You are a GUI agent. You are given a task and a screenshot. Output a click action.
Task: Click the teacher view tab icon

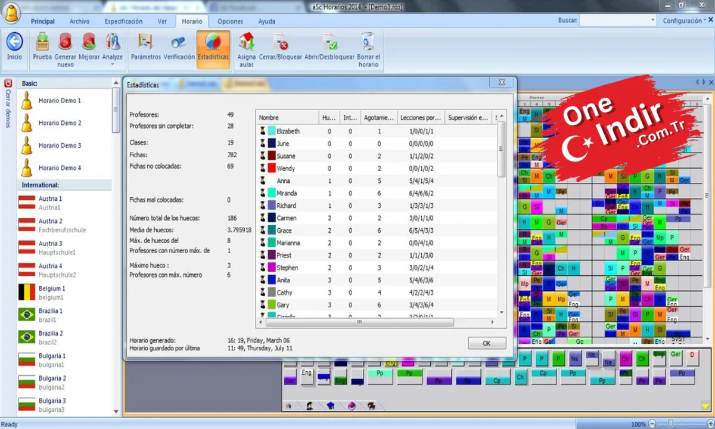pos(310,406)
